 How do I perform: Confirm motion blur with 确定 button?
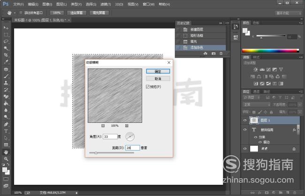(x=158, y=71)
